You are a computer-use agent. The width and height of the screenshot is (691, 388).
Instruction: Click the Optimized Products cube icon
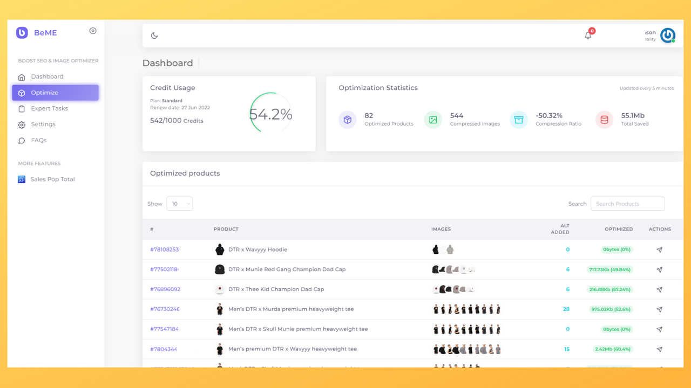tap(348, 120)
